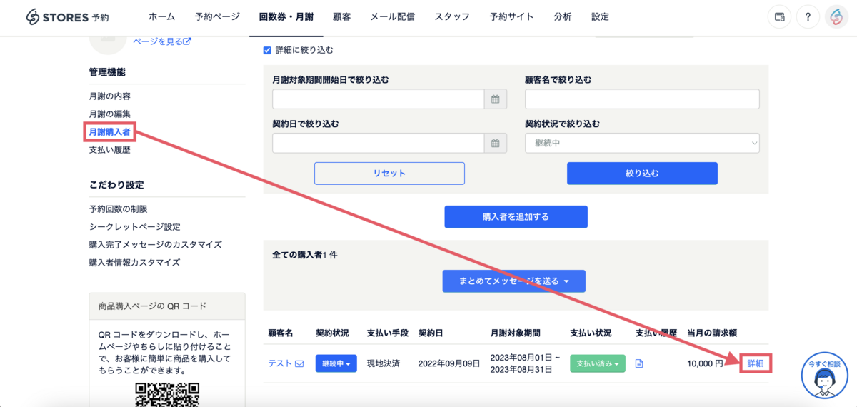Click the 管理機能 section heading

point(107,72)
